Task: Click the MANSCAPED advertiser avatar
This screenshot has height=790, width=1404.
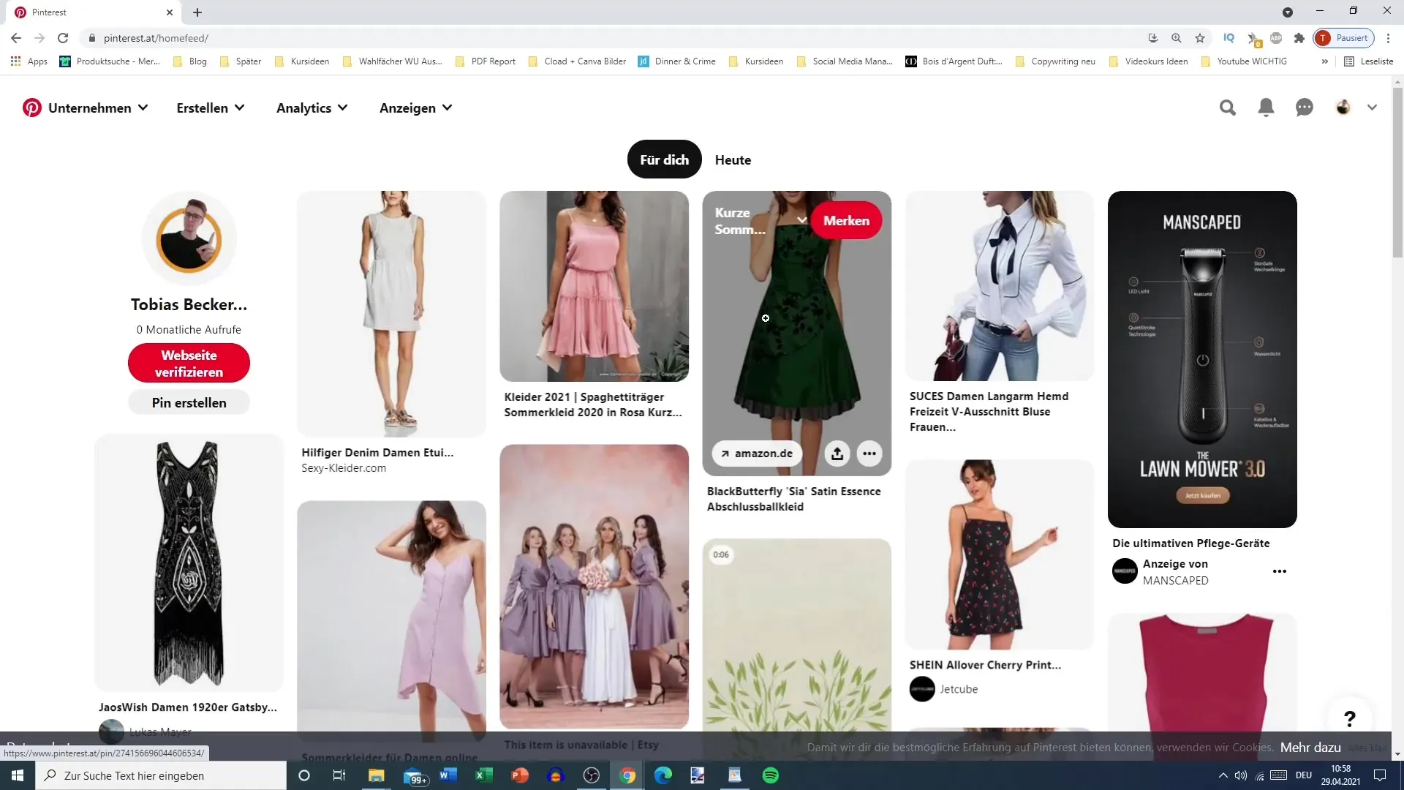Action: pyautogui.click(x=1125, y=571)
